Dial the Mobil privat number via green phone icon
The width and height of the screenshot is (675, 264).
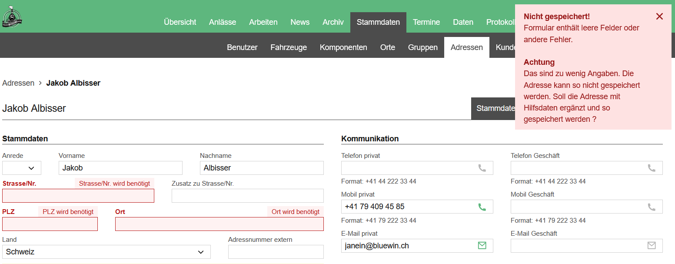pos(482,207)
